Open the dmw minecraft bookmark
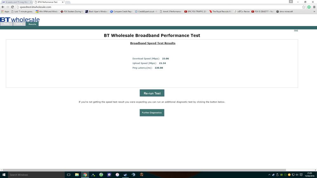 pyautogui.click(x=284, y=11)
